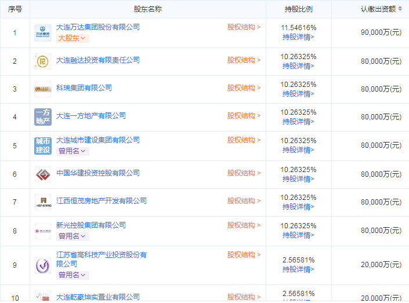
Task: Click the 大连乾豪坤实置业 logo
Action: click(x=43, y=295)
